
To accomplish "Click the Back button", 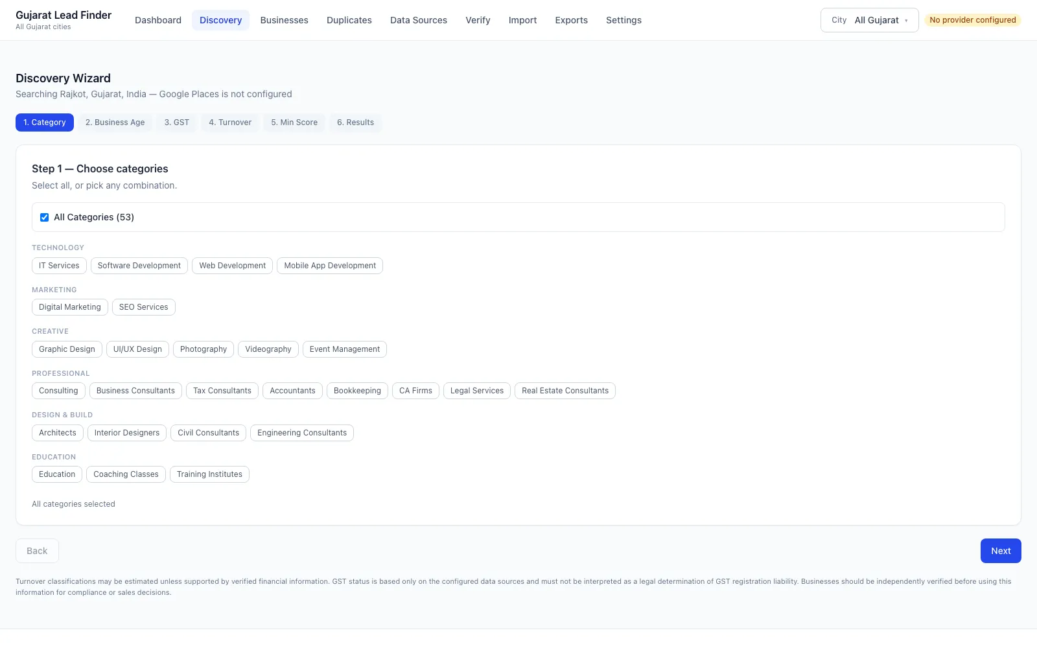I will 37,551.
